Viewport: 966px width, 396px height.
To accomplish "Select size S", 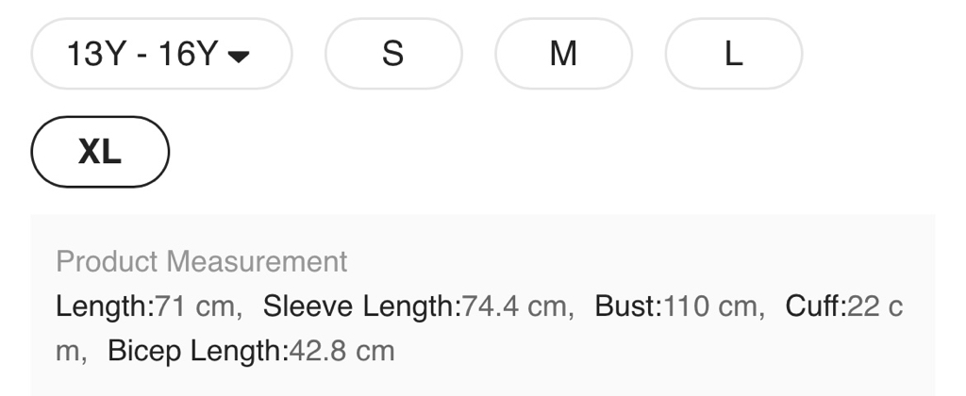I will [393, 54].
